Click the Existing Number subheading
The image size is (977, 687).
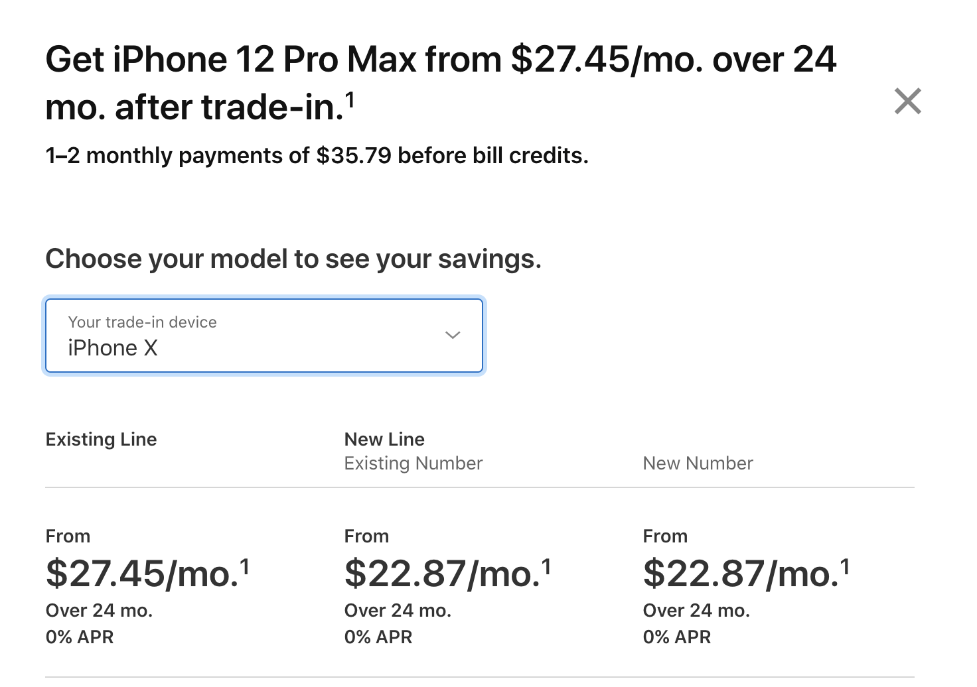coord(413,463)
